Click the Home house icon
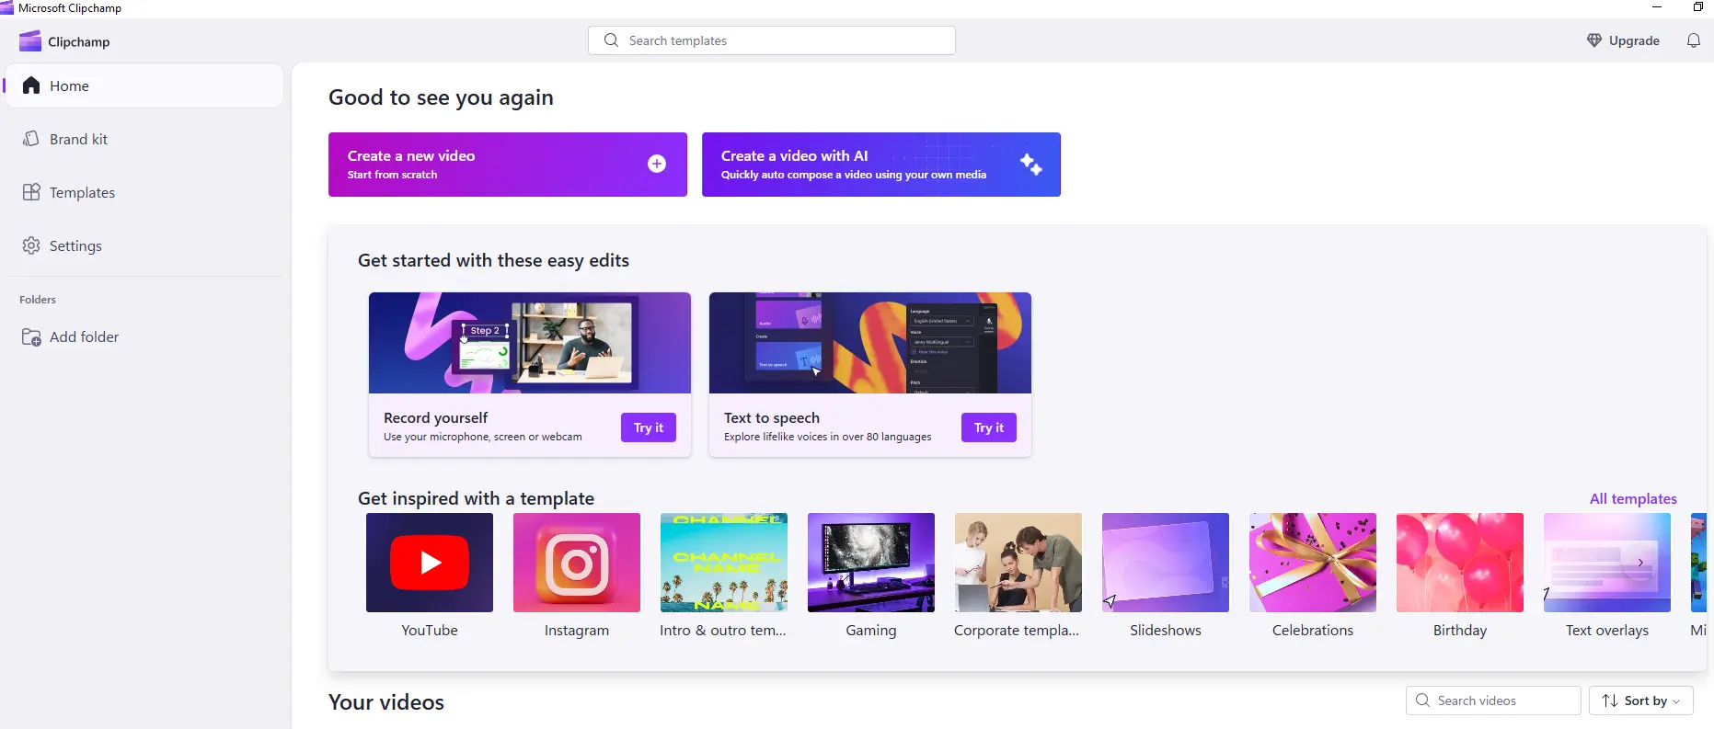The image size is (1714, 729). (31, 85)
